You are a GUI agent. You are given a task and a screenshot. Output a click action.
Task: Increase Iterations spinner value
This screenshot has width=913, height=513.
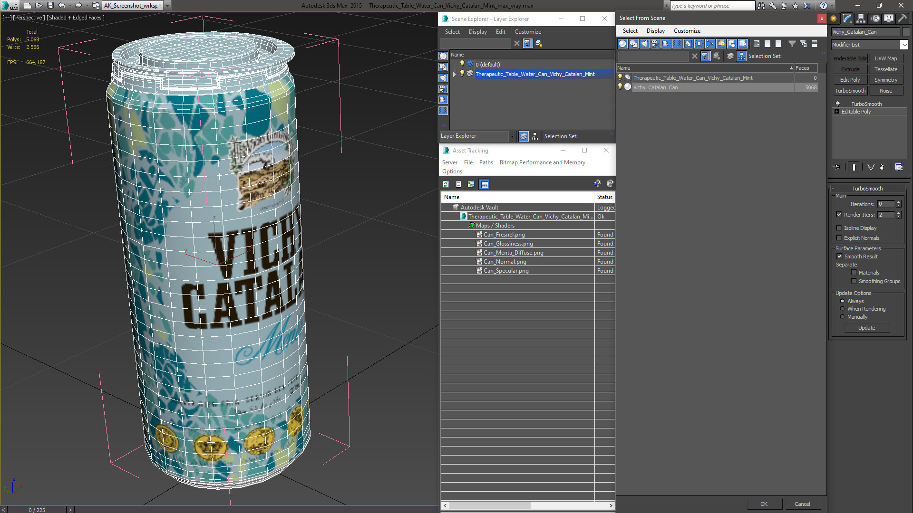(x=898, y=202)
